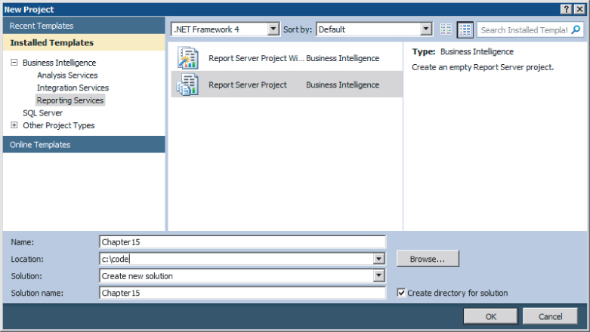The height and width of the screenshot is (332, 590).
Task: Open the Location path dropdown arrow
Action: click(379, 259)
